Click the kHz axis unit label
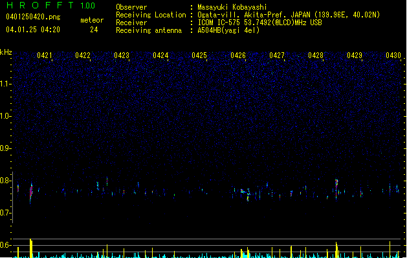The height and width of the screenshot is (258, 407). coord(6,52)
